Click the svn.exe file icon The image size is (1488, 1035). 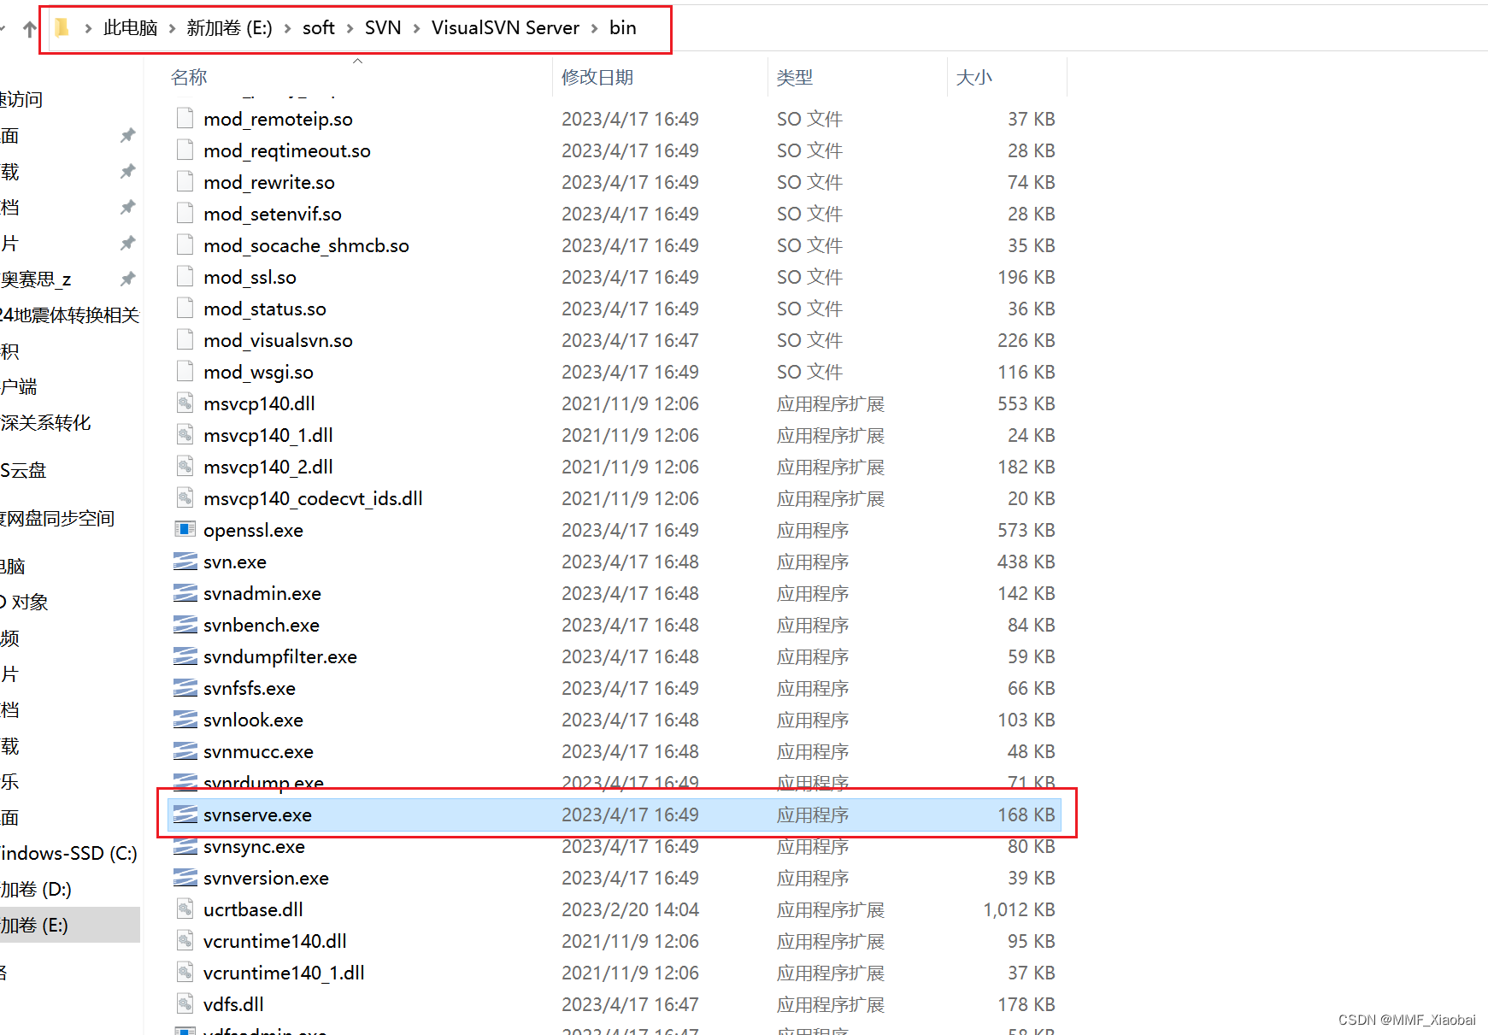click(x=185, y=562)
